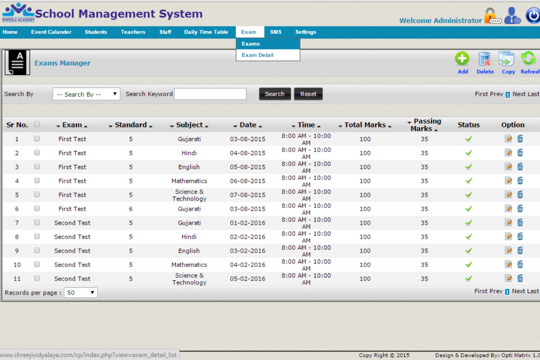
Task: Click the Exams Manager document icon
Action: click(x=17, y=62)
